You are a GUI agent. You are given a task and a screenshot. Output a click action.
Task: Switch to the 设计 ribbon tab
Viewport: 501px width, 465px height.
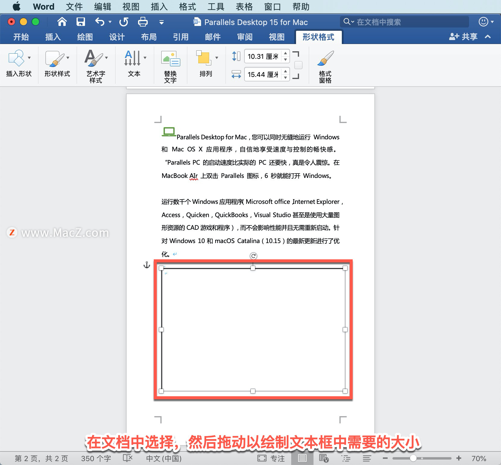pos(117,37)
